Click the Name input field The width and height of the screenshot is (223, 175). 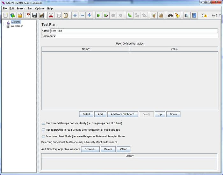[134, 31]
